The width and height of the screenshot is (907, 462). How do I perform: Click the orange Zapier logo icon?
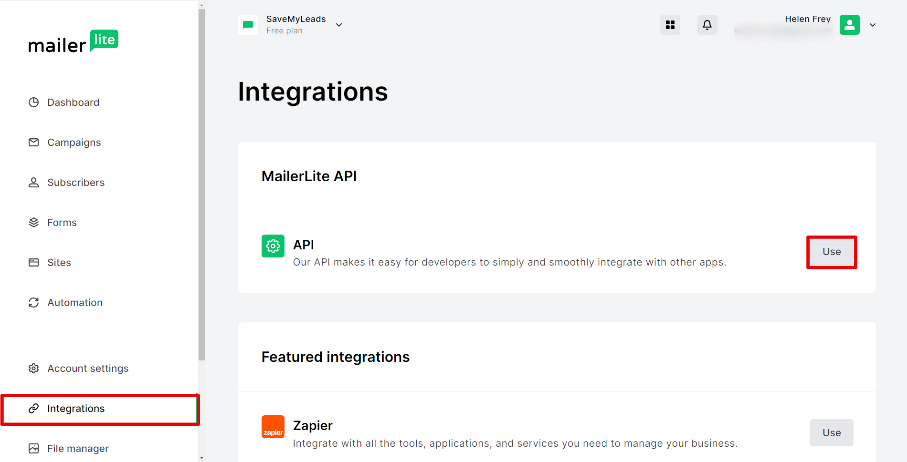pyautogui.click(x=273, y=427)
